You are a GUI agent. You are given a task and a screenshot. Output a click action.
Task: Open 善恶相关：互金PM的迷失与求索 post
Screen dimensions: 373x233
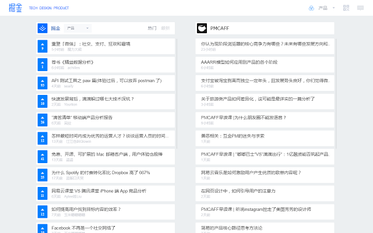233,136
